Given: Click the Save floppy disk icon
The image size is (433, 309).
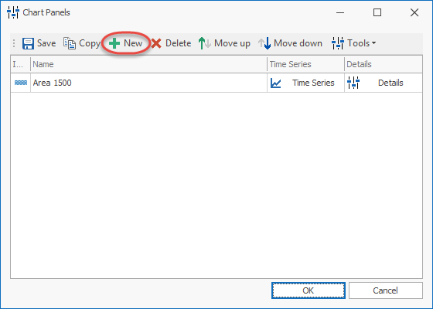Looking at the screenshot, I should (28, 43).
